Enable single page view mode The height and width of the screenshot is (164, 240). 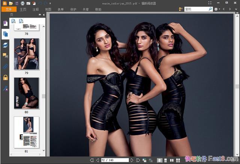tap(160, 160)
